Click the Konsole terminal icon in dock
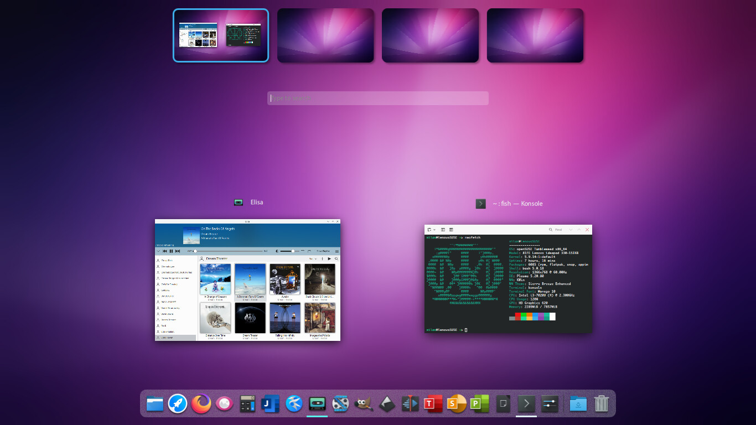The width and height of the screenshot is (756, 425). pos(526,403)
